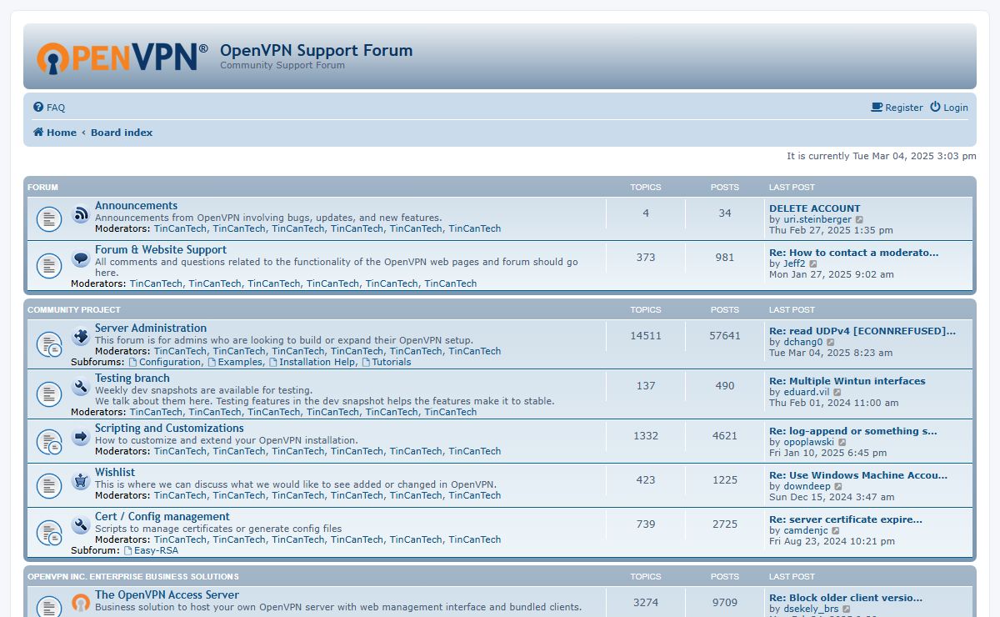Click the Login link

[x=949, y=108]
